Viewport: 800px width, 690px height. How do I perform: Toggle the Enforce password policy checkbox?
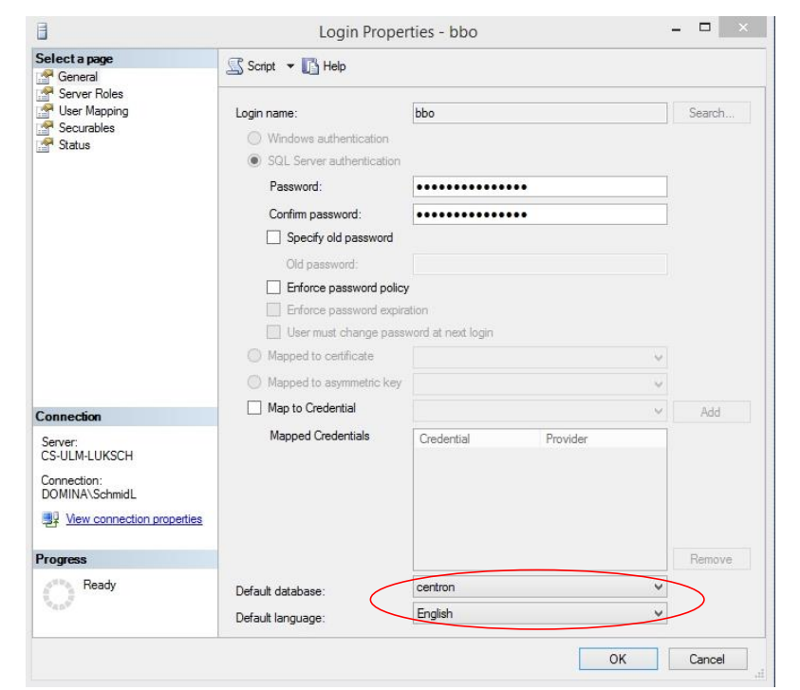click(273, 287)
